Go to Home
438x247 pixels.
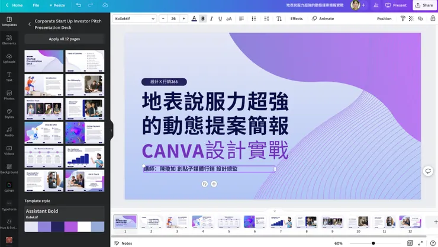coord(14,5)
